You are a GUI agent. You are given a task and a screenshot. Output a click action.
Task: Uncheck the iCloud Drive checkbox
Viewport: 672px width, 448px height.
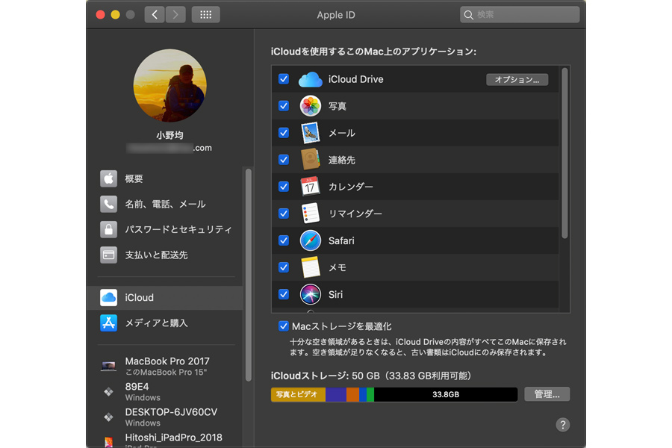[284, 79]
